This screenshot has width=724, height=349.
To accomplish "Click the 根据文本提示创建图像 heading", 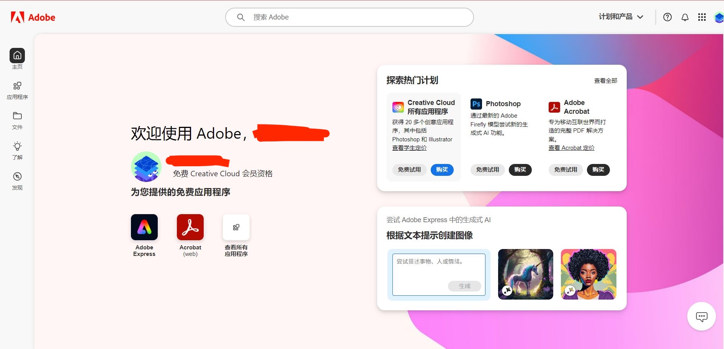I will (430, 235).
